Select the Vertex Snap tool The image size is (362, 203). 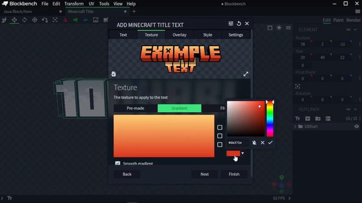tap(45, 20)
